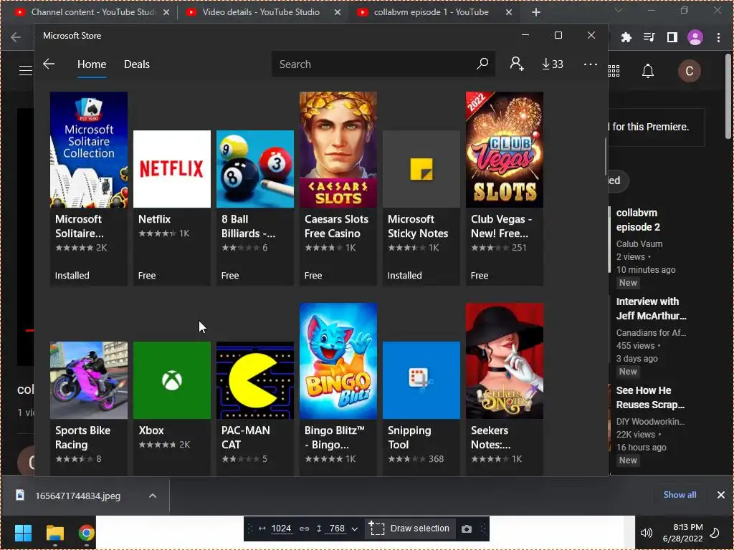Open the 8 Ball Billiards app image

pos(255,169)
